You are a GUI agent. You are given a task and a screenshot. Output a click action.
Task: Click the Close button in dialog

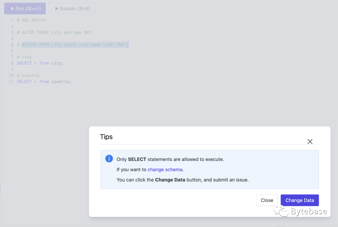coord(267,200)
